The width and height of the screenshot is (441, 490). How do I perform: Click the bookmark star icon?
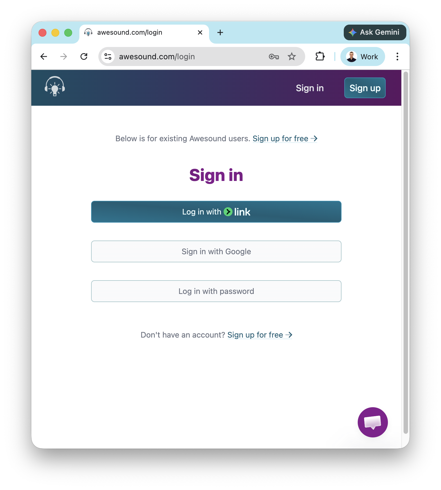291,56
